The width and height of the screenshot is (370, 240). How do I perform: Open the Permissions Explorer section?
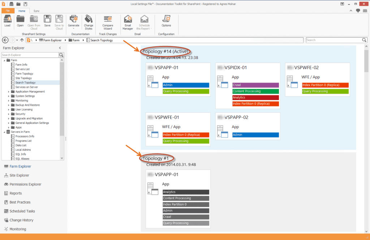[x=25, y=184]
